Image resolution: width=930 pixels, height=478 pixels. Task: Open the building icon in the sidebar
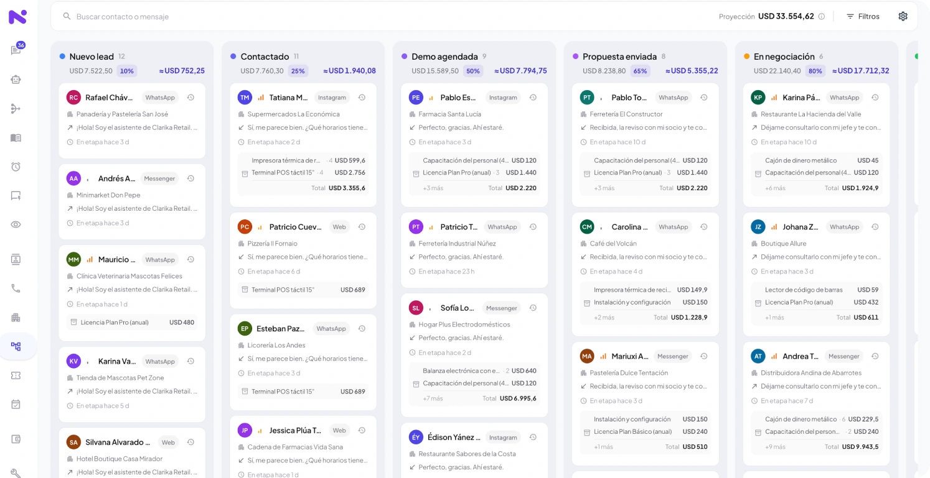[16, 318]
